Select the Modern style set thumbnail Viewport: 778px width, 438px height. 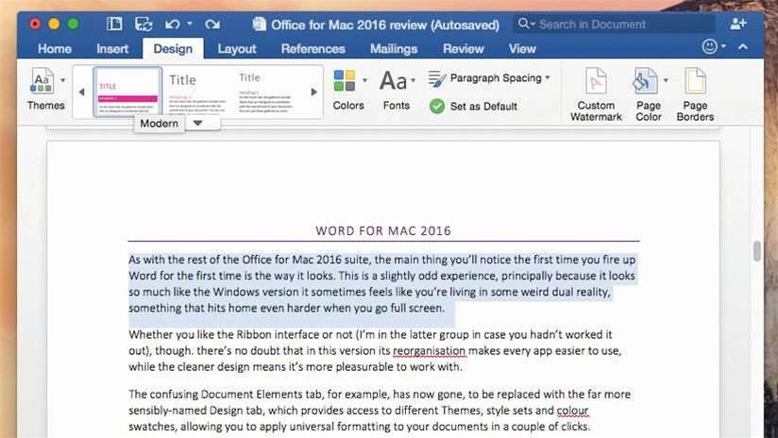pos(127,92)
